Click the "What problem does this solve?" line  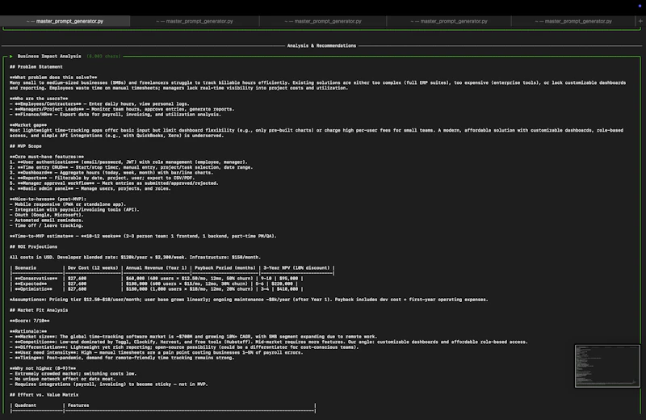click(53, 78)
